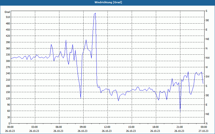Click the 'NE' compass label near the 390 line
The height and width of the screenshot is (134, 215).
[207, 39]
